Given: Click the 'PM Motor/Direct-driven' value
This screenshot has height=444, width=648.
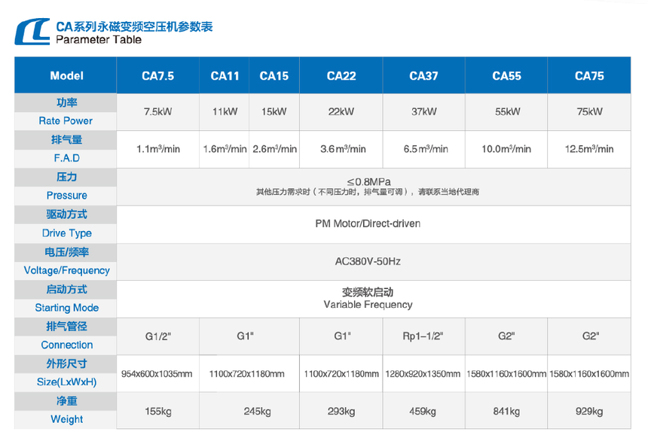Looking at the screenshot, I should coord(368,224).
